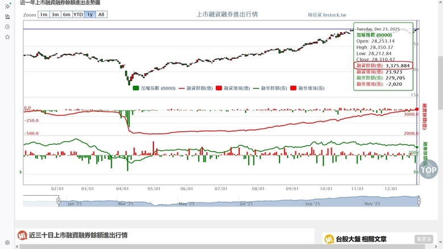443x249 pixels.
Task: Click the round TOP back-to-top button
Action: 428,170
